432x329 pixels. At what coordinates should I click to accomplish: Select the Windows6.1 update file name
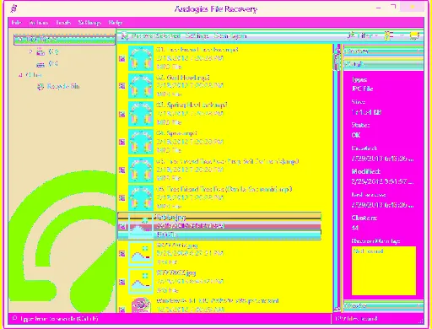[x=218, y=301]
